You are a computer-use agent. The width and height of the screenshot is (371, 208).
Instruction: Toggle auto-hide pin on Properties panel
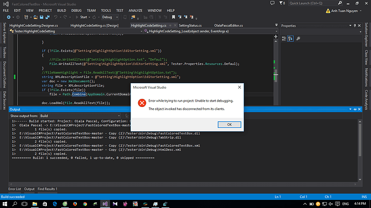[355, 26]
